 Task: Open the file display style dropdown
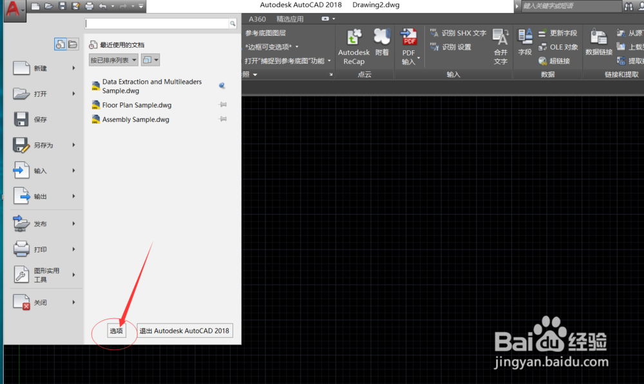pyautogui.click(x=150, y=60)
